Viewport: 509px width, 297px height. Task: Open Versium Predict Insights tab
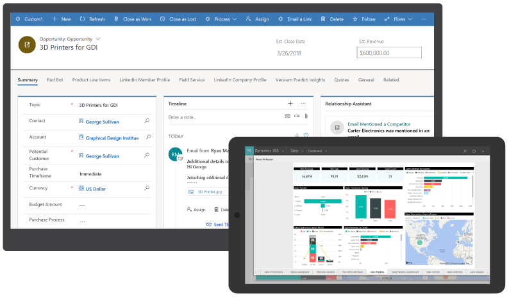(300, 80)
